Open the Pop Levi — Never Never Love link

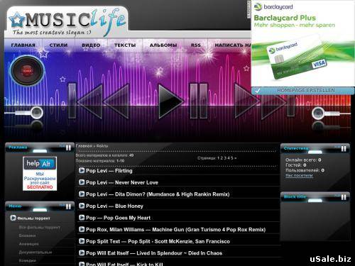pos(122,182)
